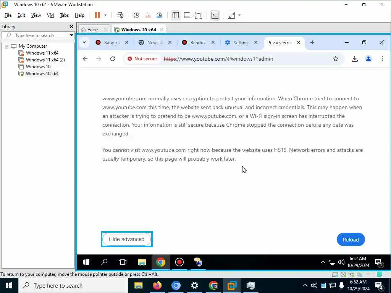This screenshot has width=391, height=293.
Task: Toggle the thumbnail bar view
Action: click(187, 15)
